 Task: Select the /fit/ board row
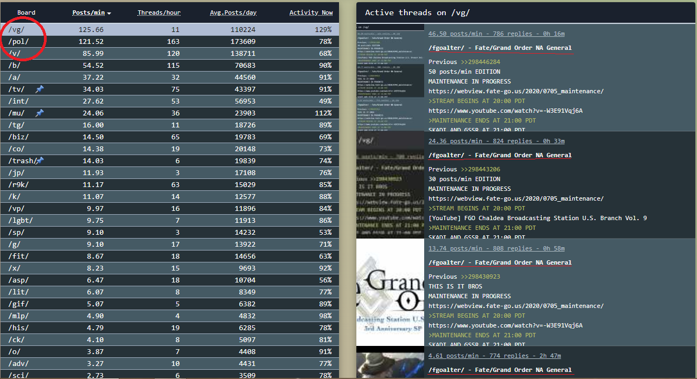(170, 256)
